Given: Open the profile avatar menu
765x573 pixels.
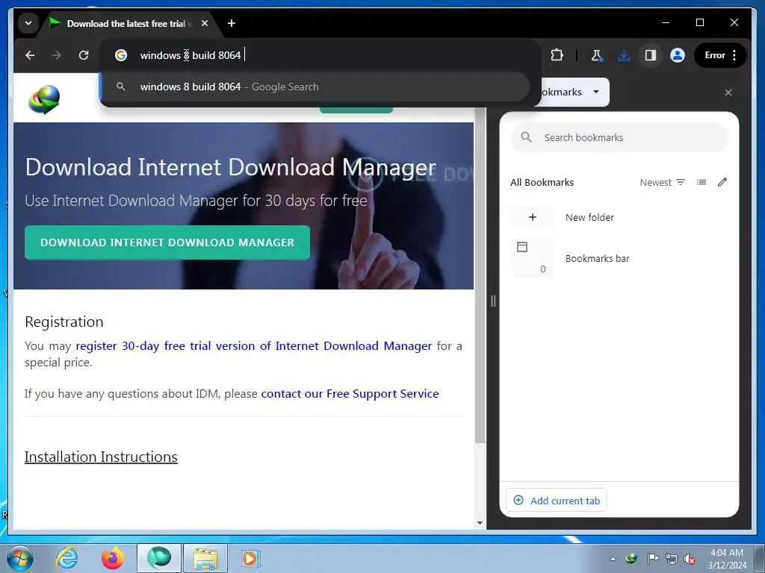Looking at the screenshot, I should click(677, 55).
